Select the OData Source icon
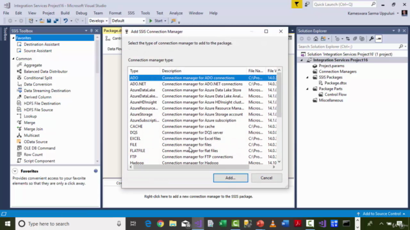410x230 pixels. click(x=19, y=142)
